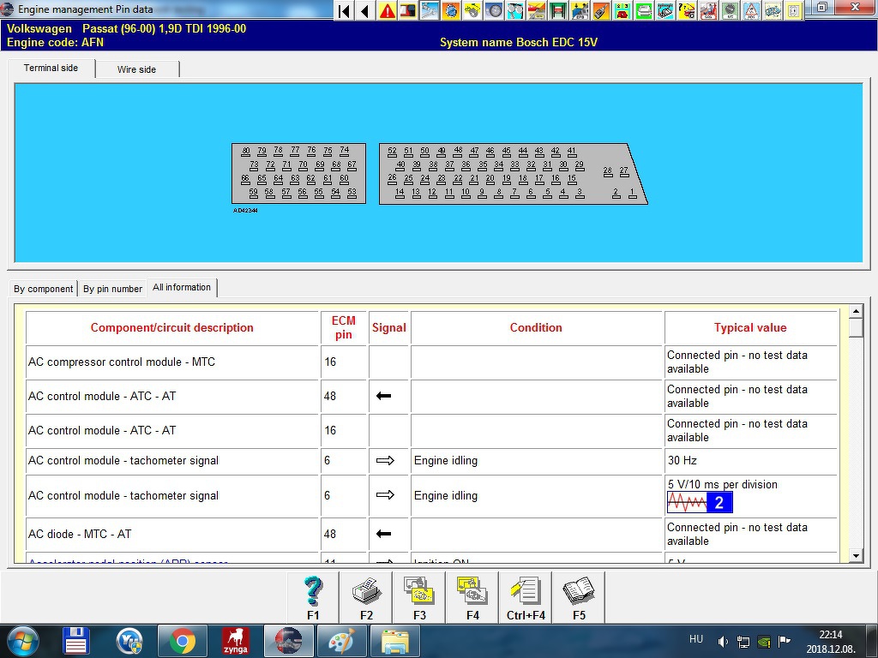Open the file explorer folder on taskbar
Screen dimensions: 878x658
394,641
